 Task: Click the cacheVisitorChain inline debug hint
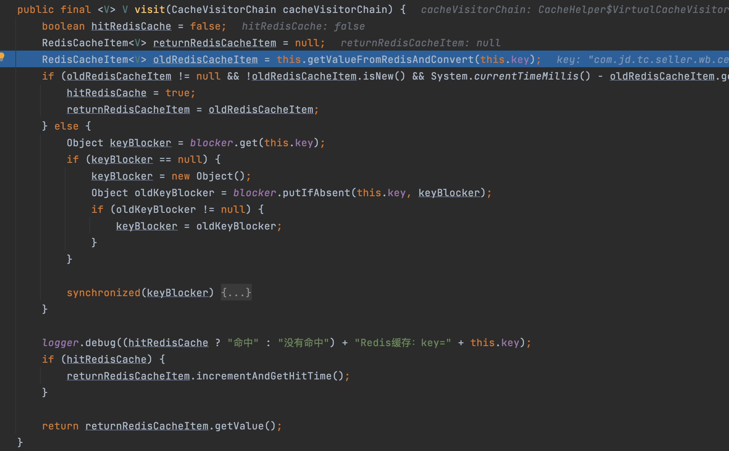[575, 10]
